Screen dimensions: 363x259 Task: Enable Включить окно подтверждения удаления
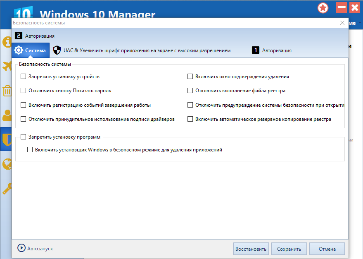click(x=190, y=76)
